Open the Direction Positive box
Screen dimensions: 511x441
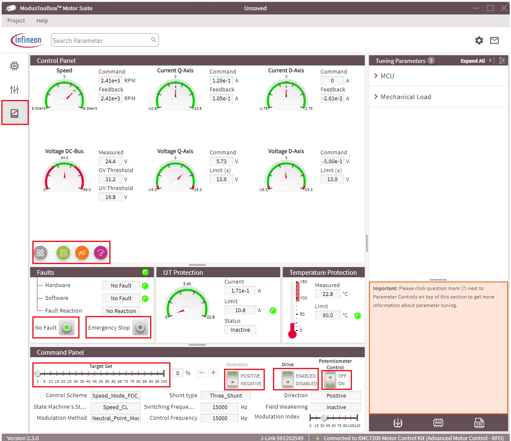click(x=336, y=395)
